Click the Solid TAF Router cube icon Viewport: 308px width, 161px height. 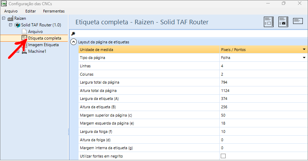pyautogui.click(x=17, y=25)
